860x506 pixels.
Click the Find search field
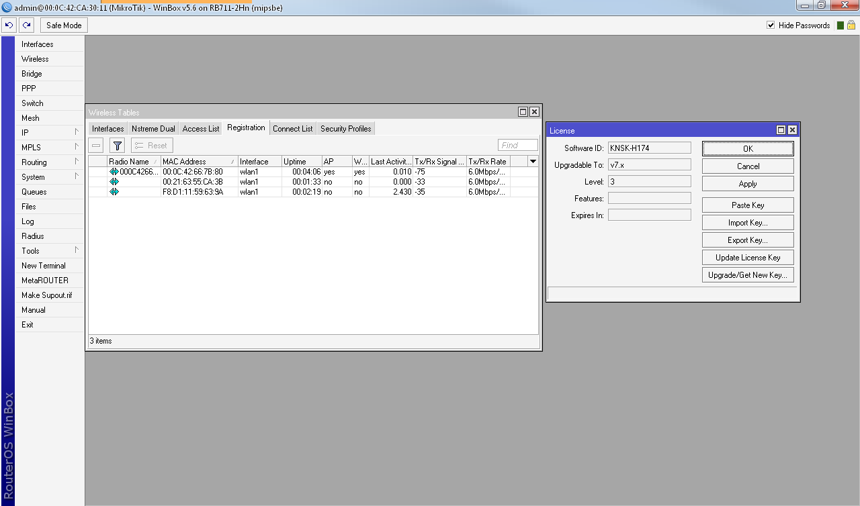[x=517, y=146]
